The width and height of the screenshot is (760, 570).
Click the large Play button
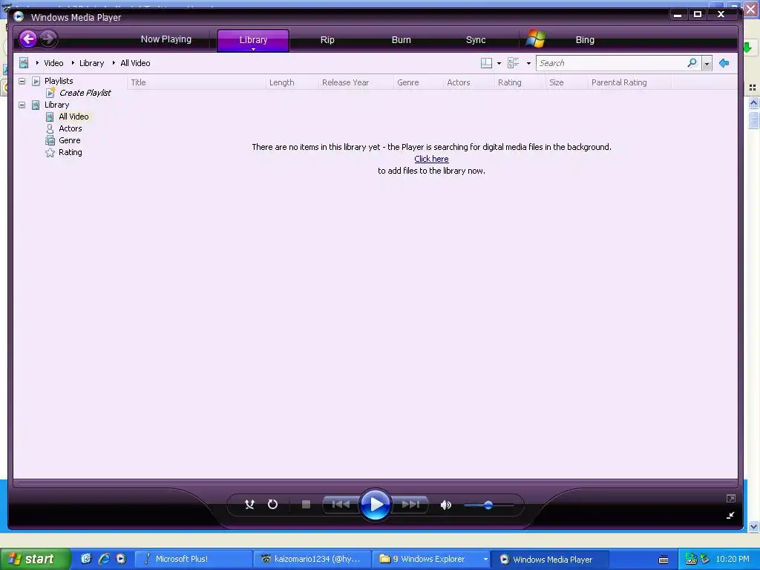(x=376, y=505)
